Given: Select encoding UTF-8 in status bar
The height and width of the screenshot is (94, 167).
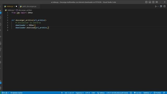Looking at the screenshot, I should coord(87,93).
